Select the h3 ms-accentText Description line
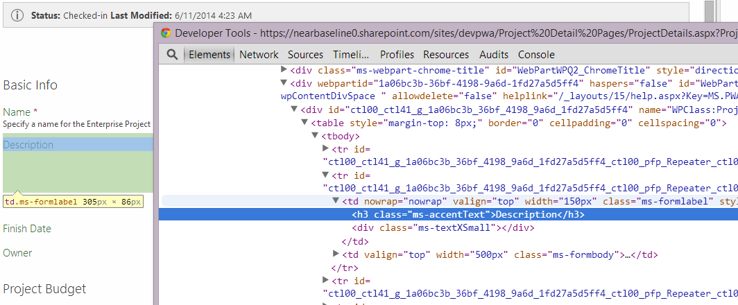This screenshot has height=305, width=738. coord(448,215)
